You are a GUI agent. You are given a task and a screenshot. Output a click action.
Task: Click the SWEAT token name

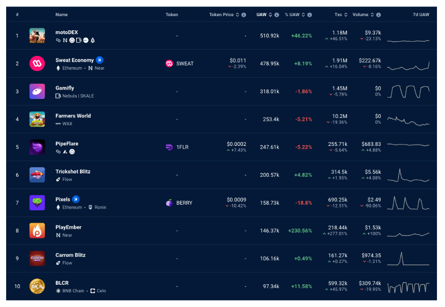(x=185, y=63)
